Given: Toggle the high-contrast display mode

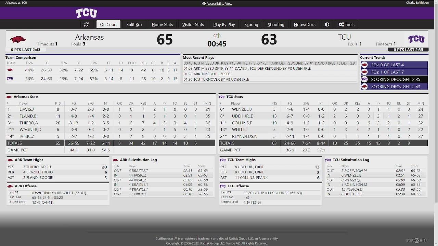Looking at the screenshot, I should [327, 25].
